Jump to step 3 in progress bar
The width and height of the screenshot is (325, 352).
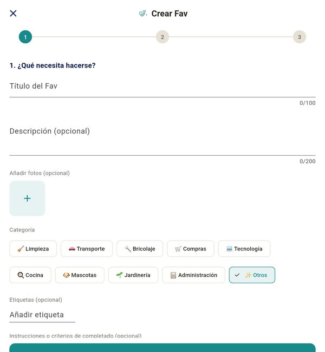pyautogui.click(x=300, y=37)
